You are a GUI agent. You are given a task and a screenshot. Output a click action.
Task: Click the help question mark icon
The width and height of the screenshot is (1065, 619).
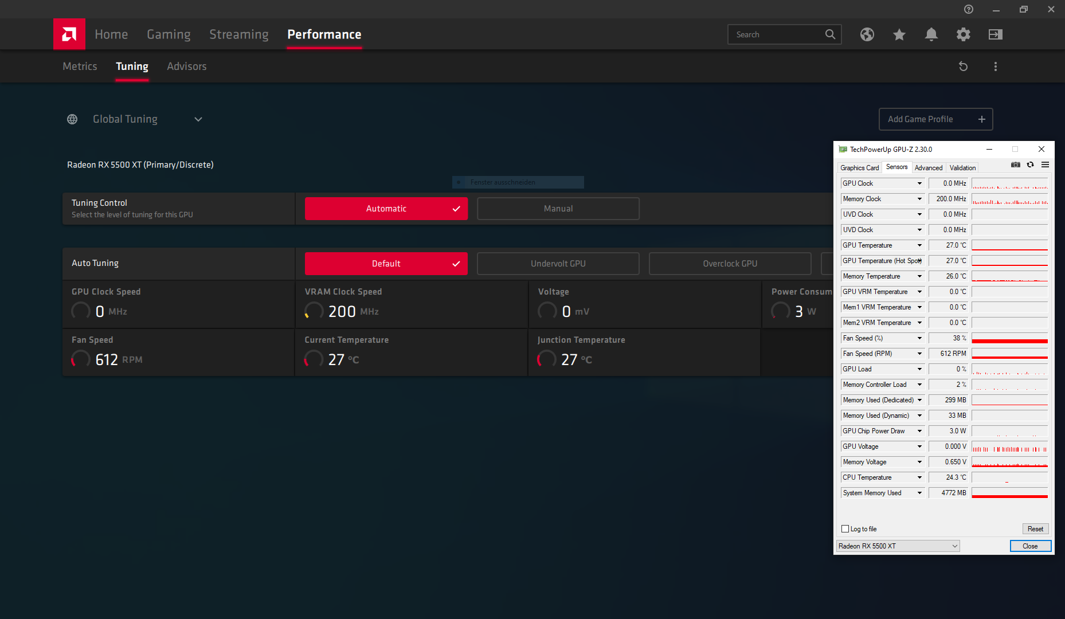[969, 9]
